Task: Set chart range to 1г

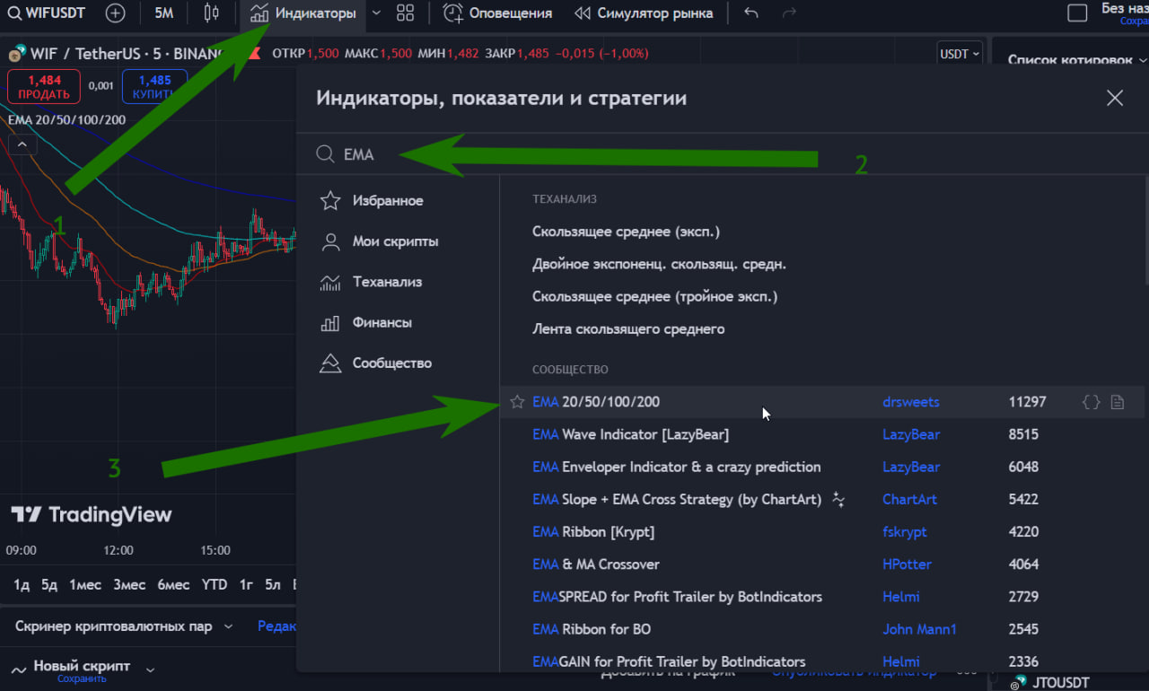Action: (x=246, y=585)
